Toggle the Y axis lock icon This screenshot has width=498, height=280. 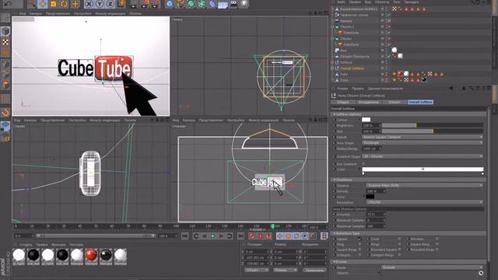tap(100, 4)
